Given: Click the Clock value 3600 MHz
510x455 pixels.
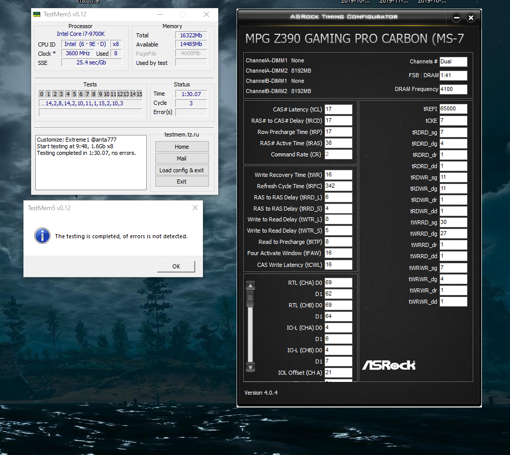Looking at the screenshot, I should coord(78,53).
